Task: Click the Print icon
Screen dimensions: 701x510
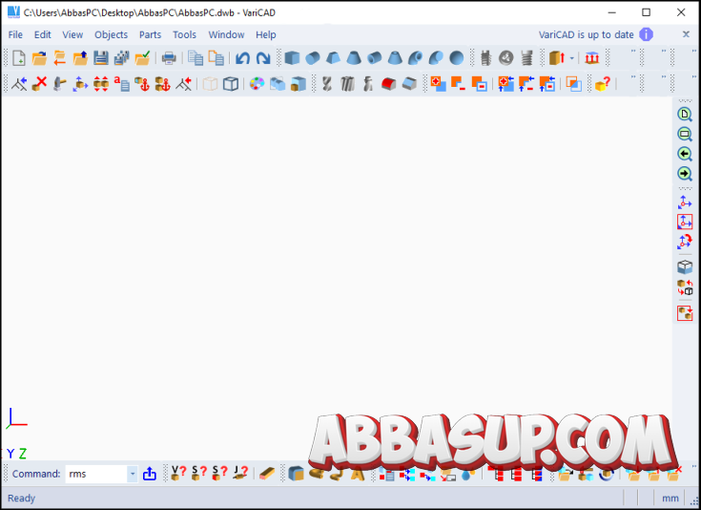Action: pos(169,57)
